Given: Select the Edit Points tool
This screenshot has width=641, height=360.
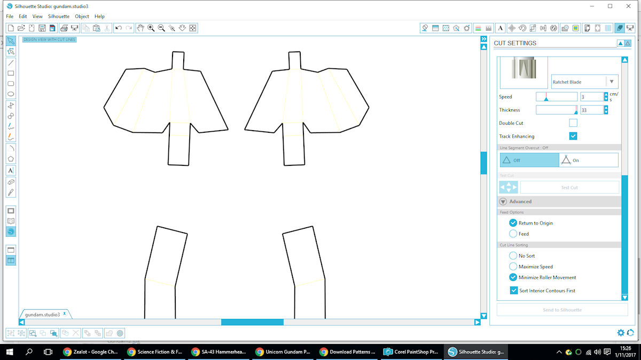Looking at the screenshot, I should 11,52.
